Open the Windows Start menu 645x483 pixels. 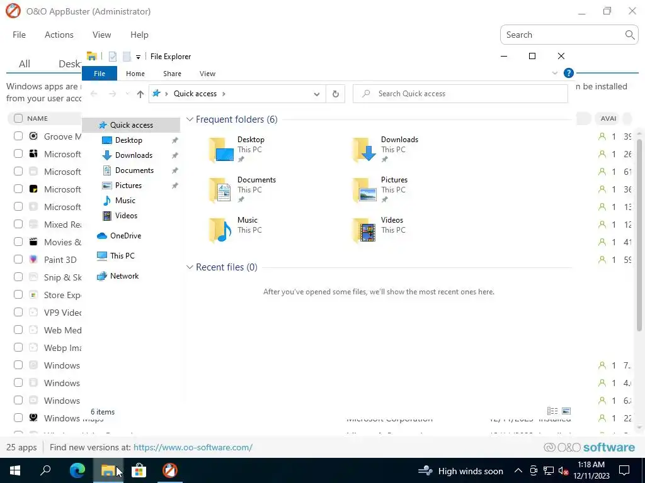click(x=15, y=470)
